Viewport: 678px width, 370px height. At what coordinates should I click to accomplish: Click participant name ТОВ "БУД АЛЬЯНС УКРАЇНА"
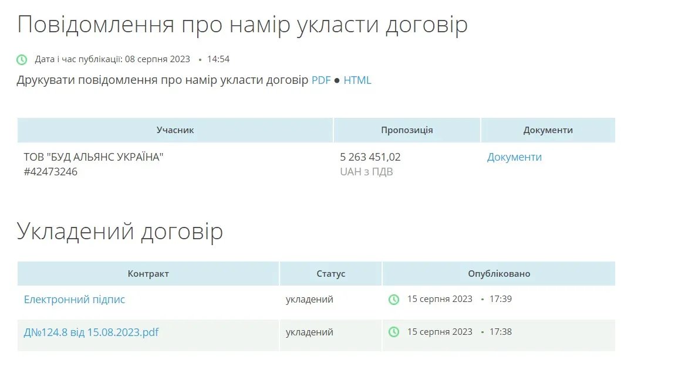93,157
